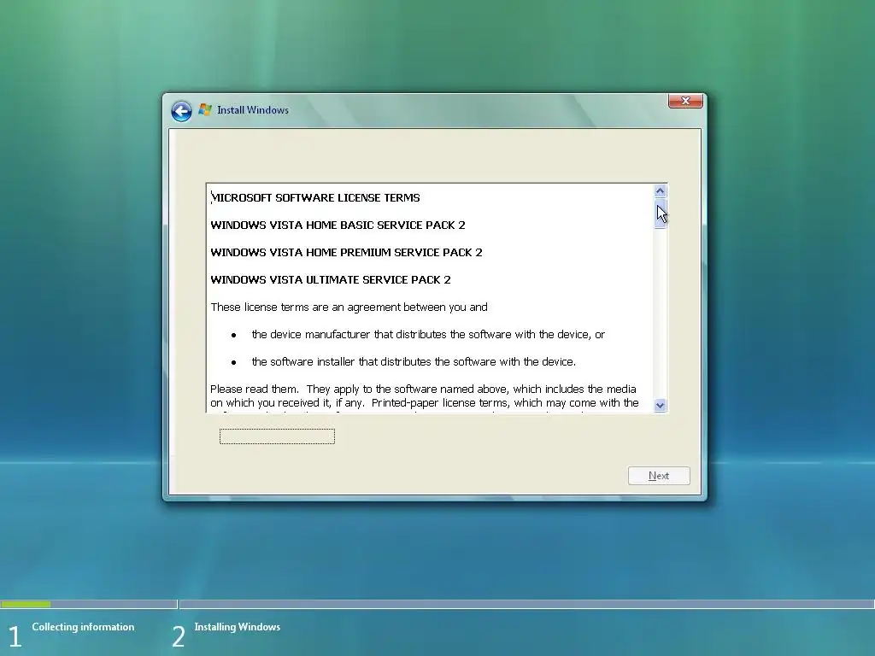Click the 'MICROSOFT SOFTWARE LICENSE TERMS' heading

pos(315,197)
